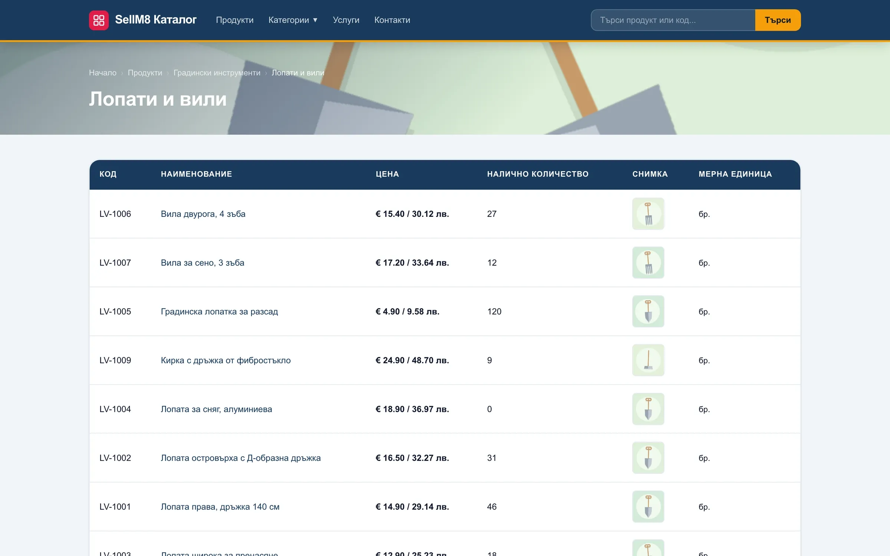
Task: Open Лопата за сняг thumbnail image
Action: [648, 409]
